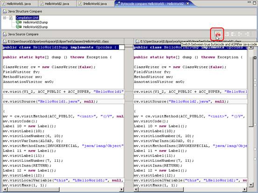Viewport: 258px width, 193px height.
Task: Click left pane scroll-left arrow on horizontal scrollbar
Action: pyautogui.click(x=5, y=189)
